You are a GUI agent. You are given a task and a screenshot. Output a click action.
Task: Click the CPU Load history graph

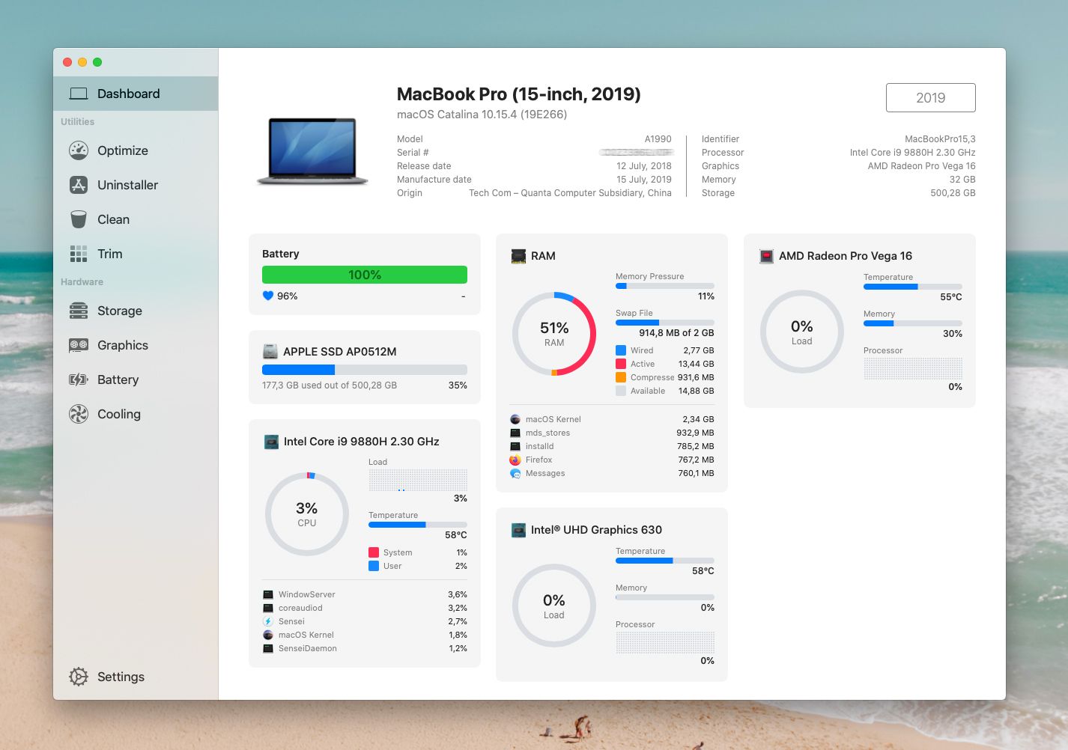click(418, 480)
